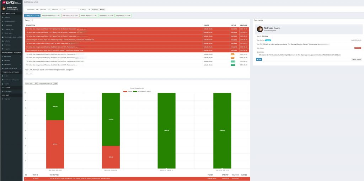The height and width of the screenshot is (181, 364).
Task: Click the Documents icon in the sidebar
Action: [x=2, y=25]
